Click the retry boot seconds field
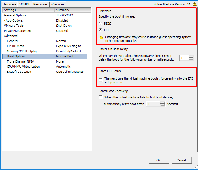This screenshot has height=170, width=198. coord(153,104)
